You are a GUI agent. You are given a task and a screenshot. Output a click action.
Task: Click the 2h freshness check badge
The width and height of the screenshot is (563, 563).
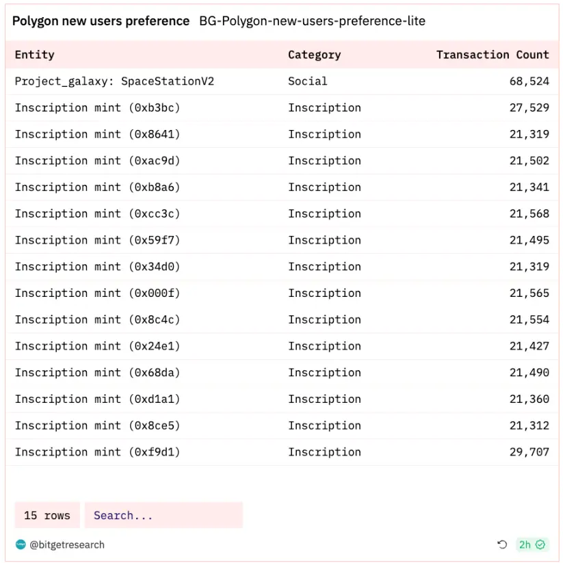[531, 545]
